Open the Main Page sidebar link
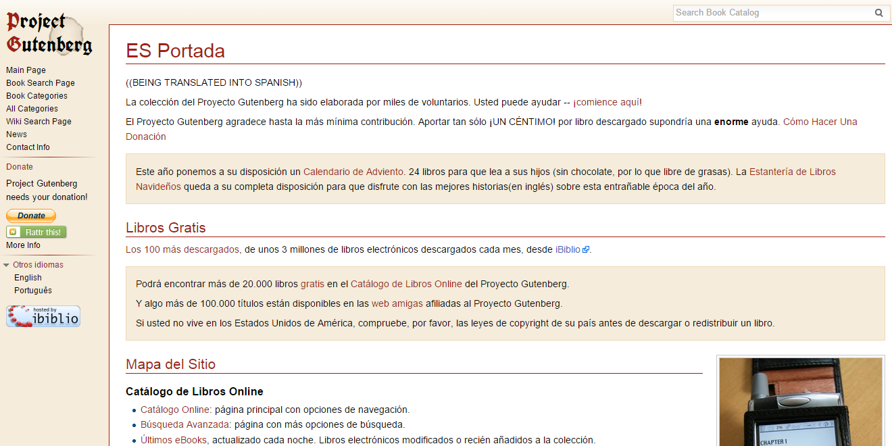 26,70
